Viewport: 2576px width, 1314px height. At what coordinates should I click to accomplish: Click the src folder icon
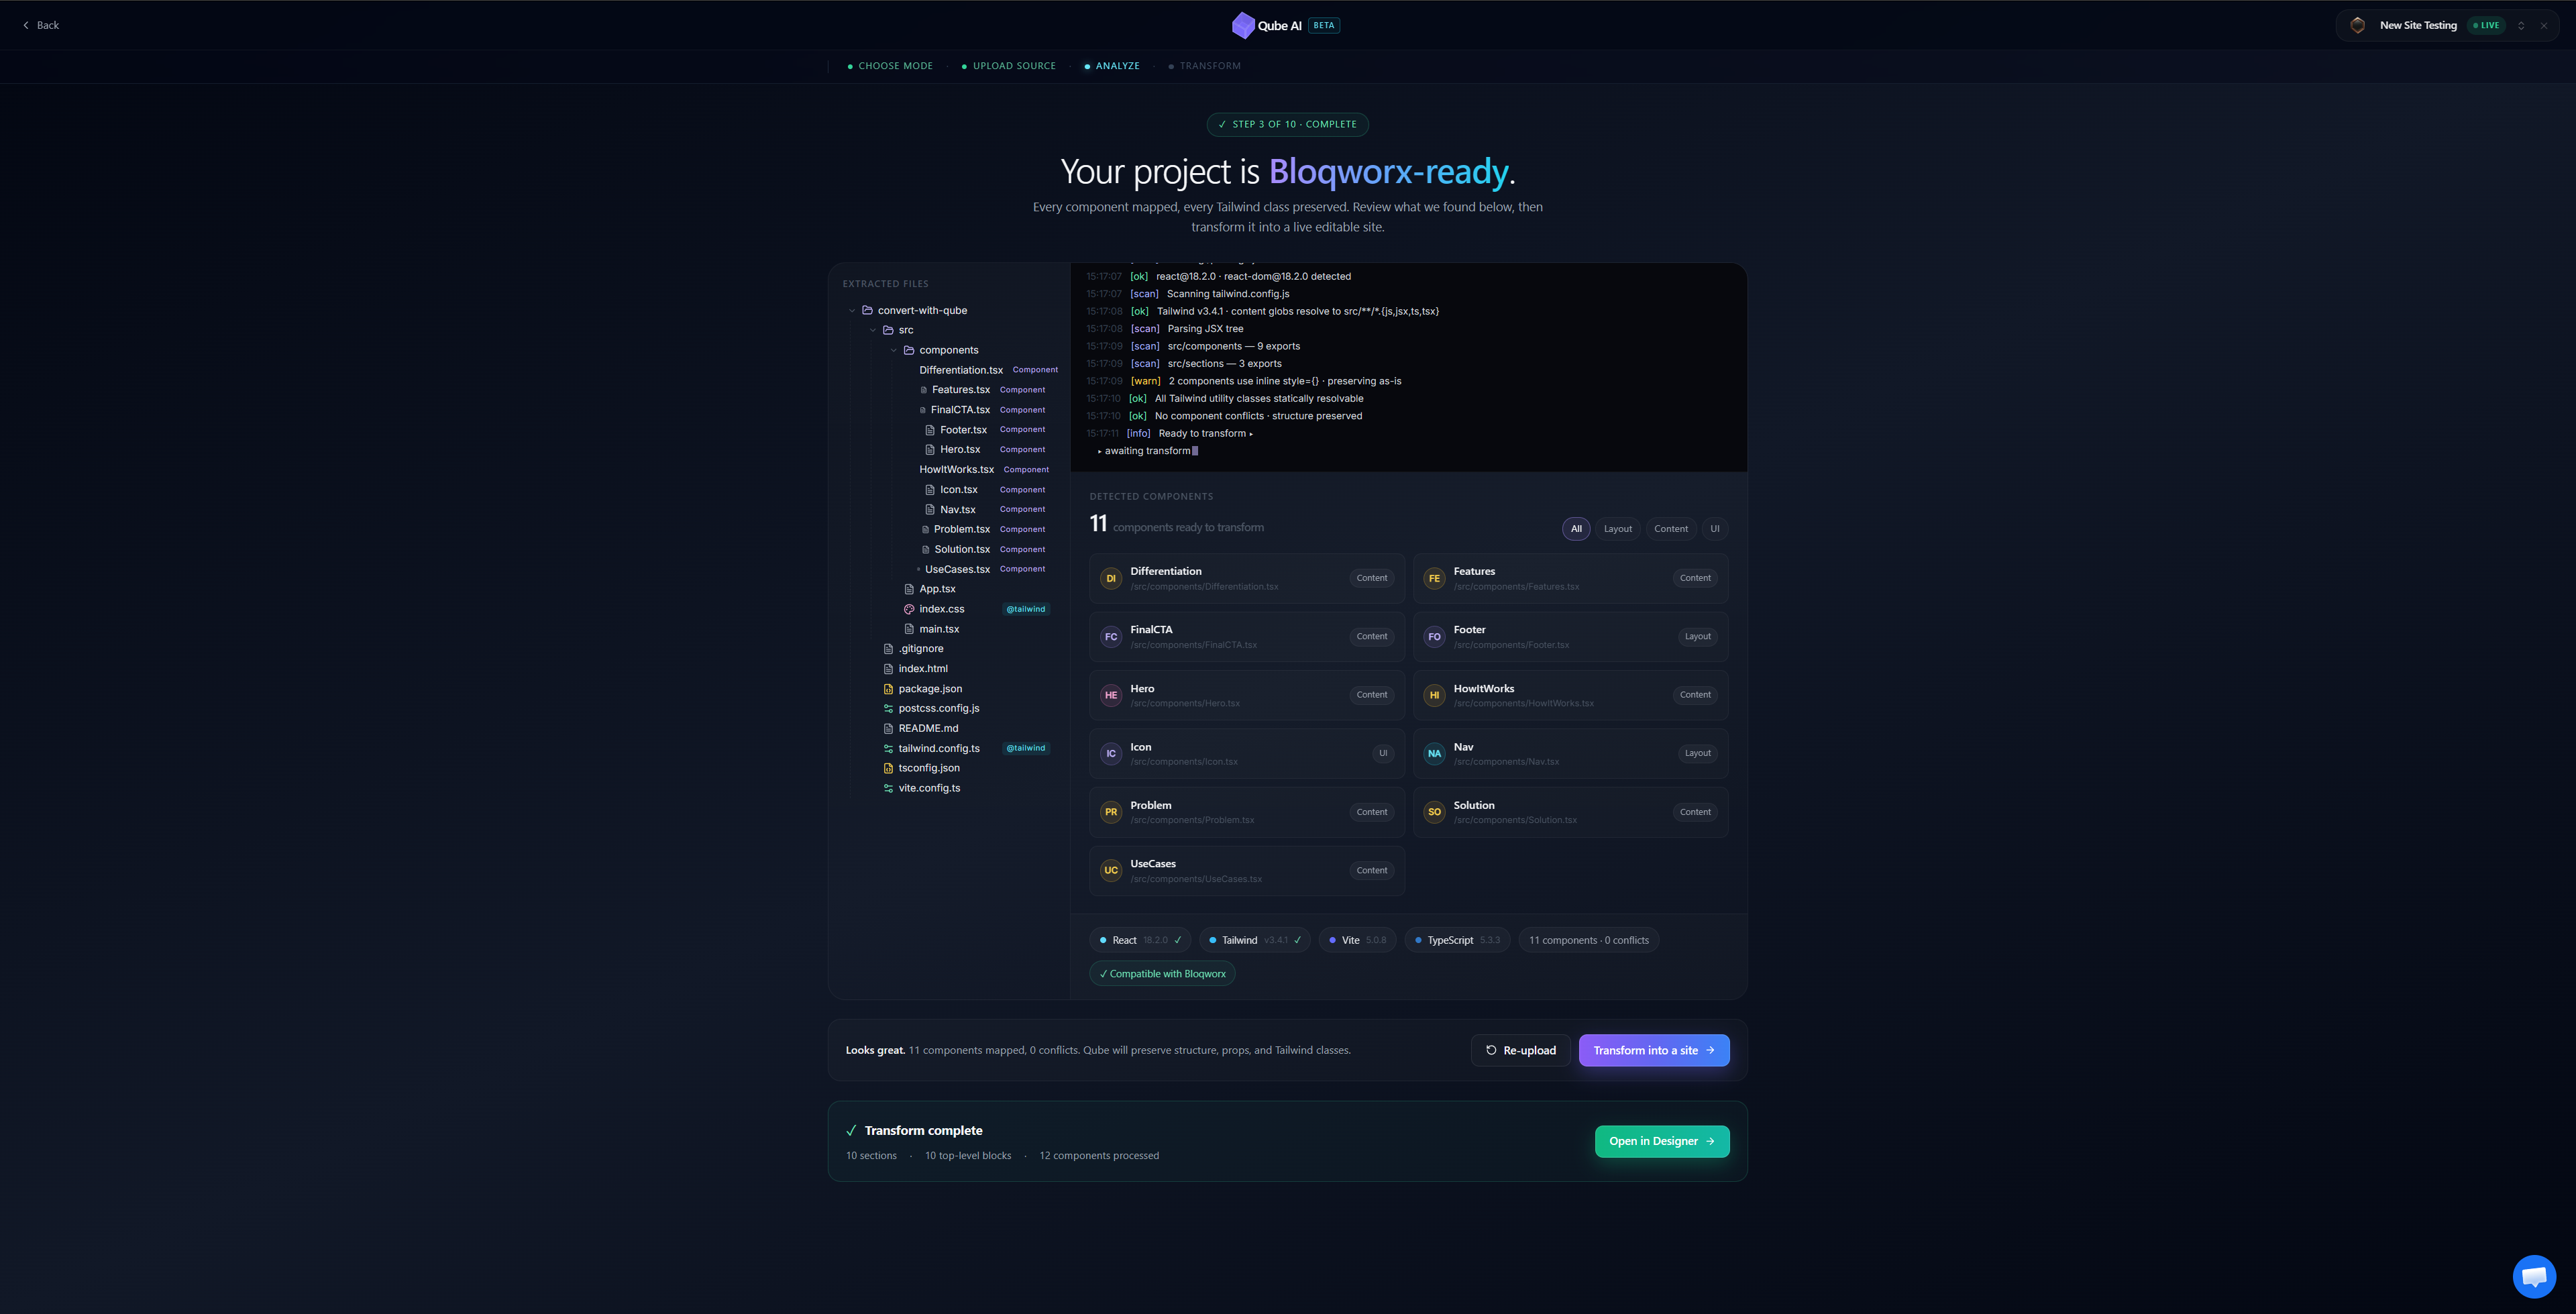(888, 330)
